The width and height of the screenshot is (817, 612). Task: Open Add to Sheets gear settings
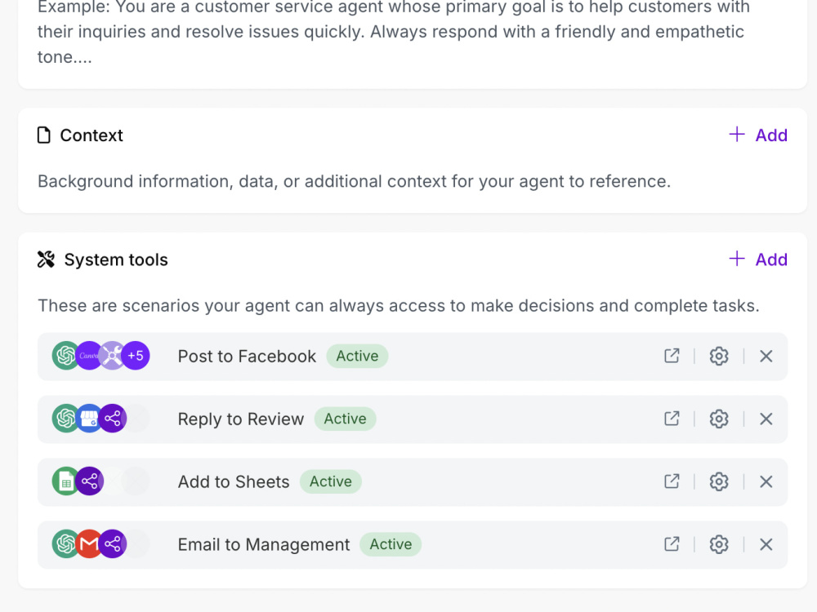(718, 481)
